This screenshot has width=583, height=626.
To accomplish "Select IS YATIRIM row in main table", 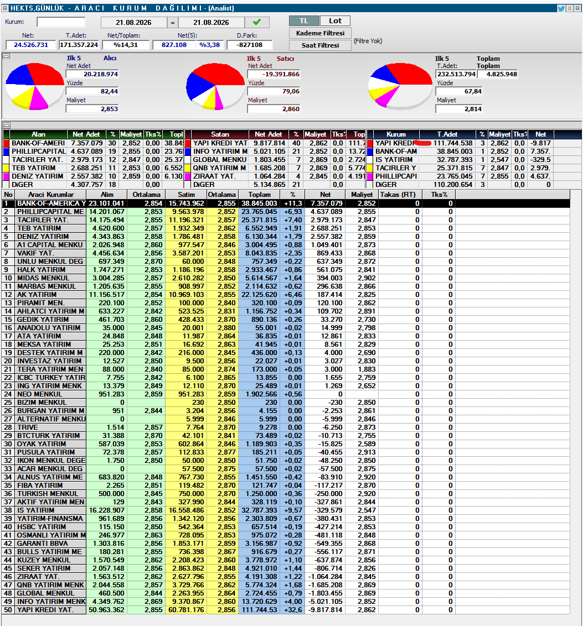I will point(286,510).
